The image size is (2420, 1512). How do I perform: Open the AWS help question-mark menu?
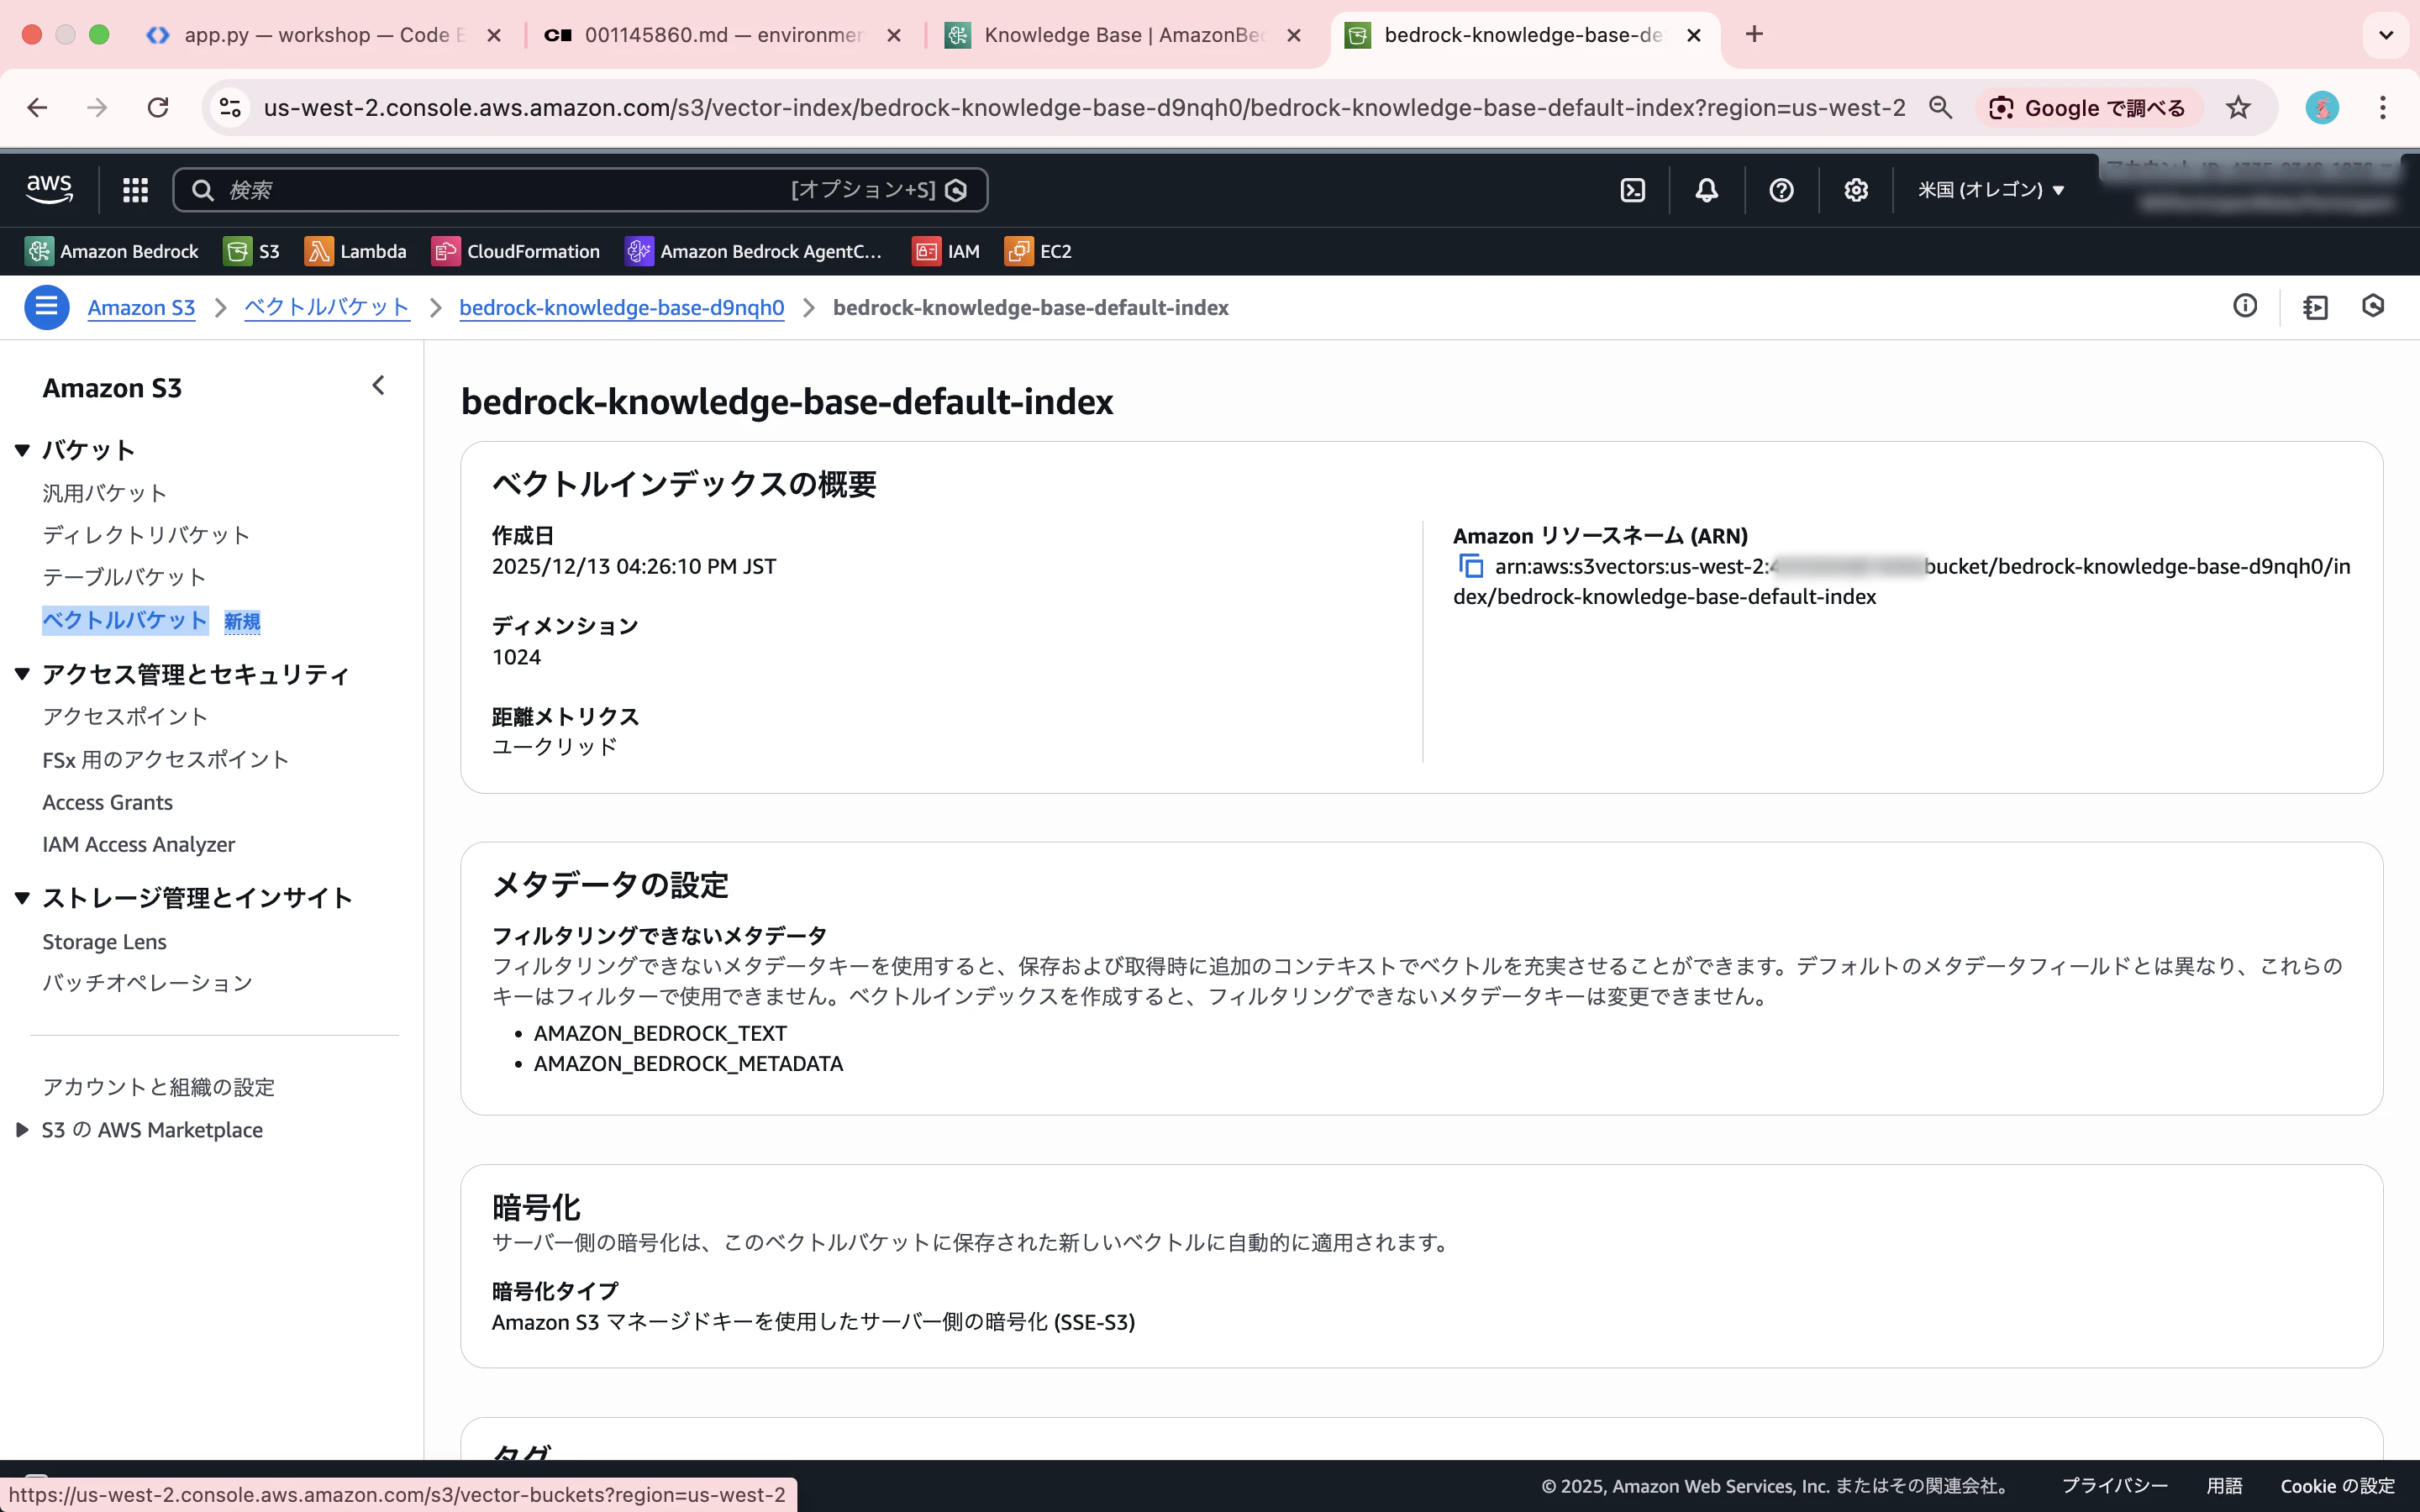click(1781, 190)
